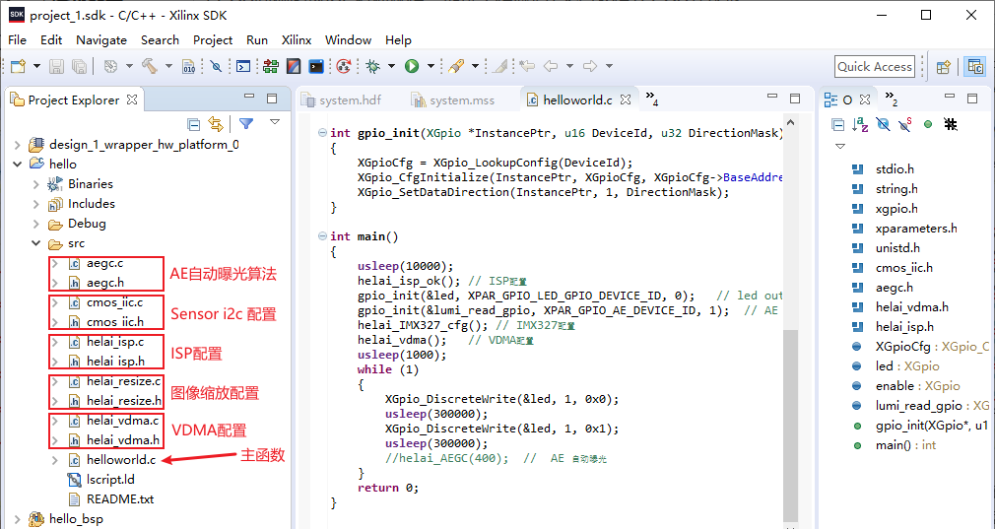Collapse the gpio_init function fold marker
This screenshot has width=995, height=529.
point(322,133)
